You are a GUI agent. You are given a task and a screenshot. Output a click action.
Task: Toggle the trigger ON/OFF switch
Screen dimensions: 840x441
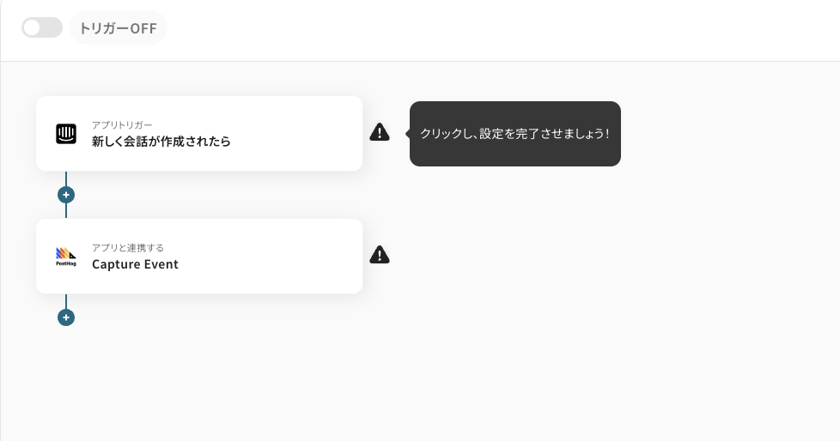42,27
